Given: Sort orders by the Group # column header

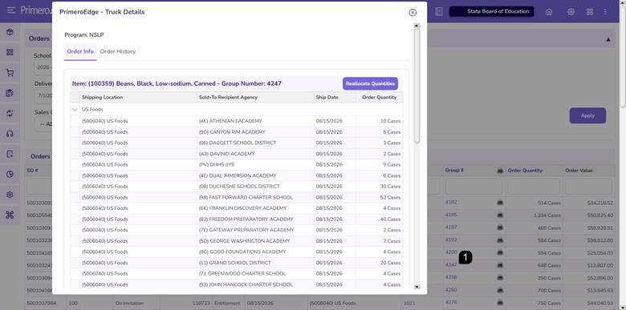Looking at the screenshot, I should coord(454,171).
